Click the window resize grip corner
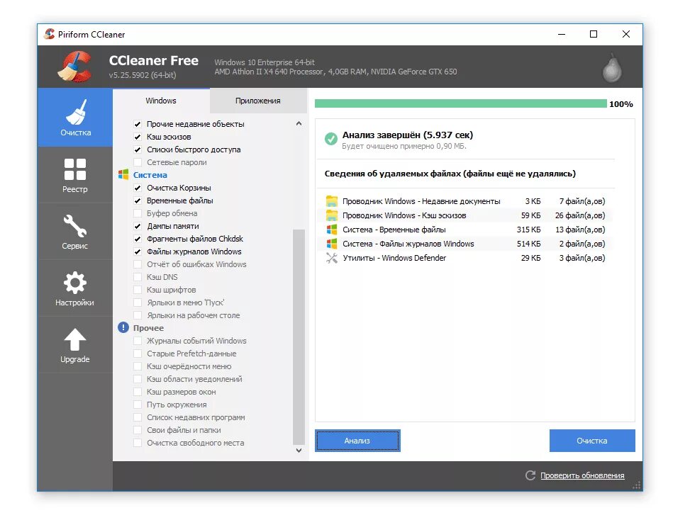 (637, 485)
